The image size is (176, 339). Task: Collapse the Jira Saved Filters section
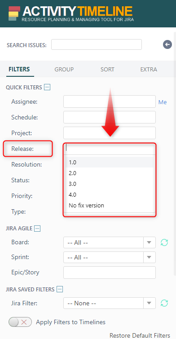pyautogui.click(x=60, y=289)
